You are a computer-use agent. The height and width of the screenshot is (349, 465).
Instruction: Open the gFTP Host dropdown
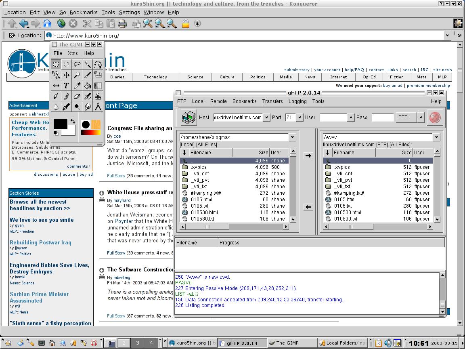[266, 118]
